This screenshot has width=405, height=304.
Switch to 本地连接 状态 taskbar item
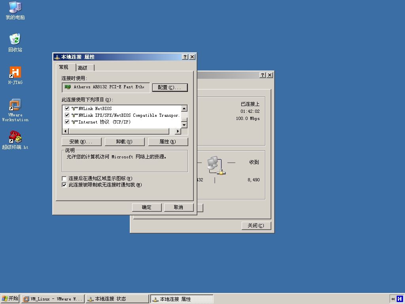coord(117,299)
